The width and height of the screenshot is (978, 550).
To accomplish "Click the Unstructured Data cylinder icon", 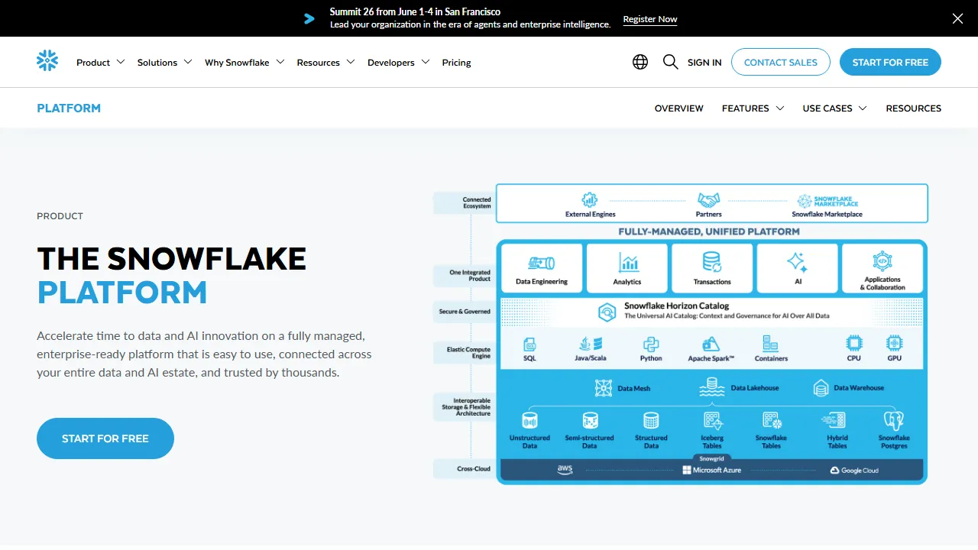I will tap(529, 420).
